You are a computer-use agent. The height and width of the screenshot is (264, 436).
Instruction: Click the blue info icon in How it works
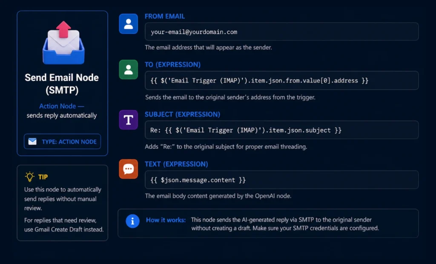pos(133,221)
